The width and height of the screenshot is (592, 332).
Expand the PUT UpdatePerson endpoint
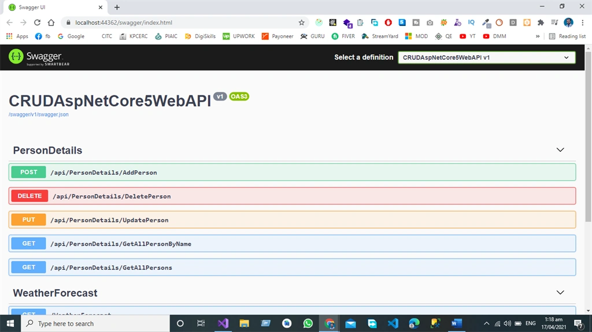pyautogui.click(x=292, y=219)
